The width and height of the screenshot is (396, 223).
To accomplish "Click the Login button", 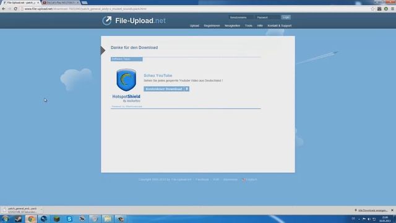I will pos(286,17).
